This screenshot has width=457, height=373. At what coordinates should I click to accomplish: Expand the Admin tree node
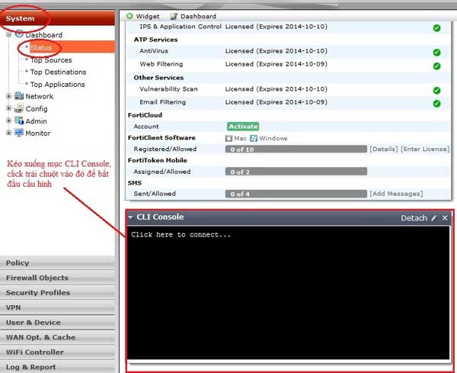pos(8,121)
